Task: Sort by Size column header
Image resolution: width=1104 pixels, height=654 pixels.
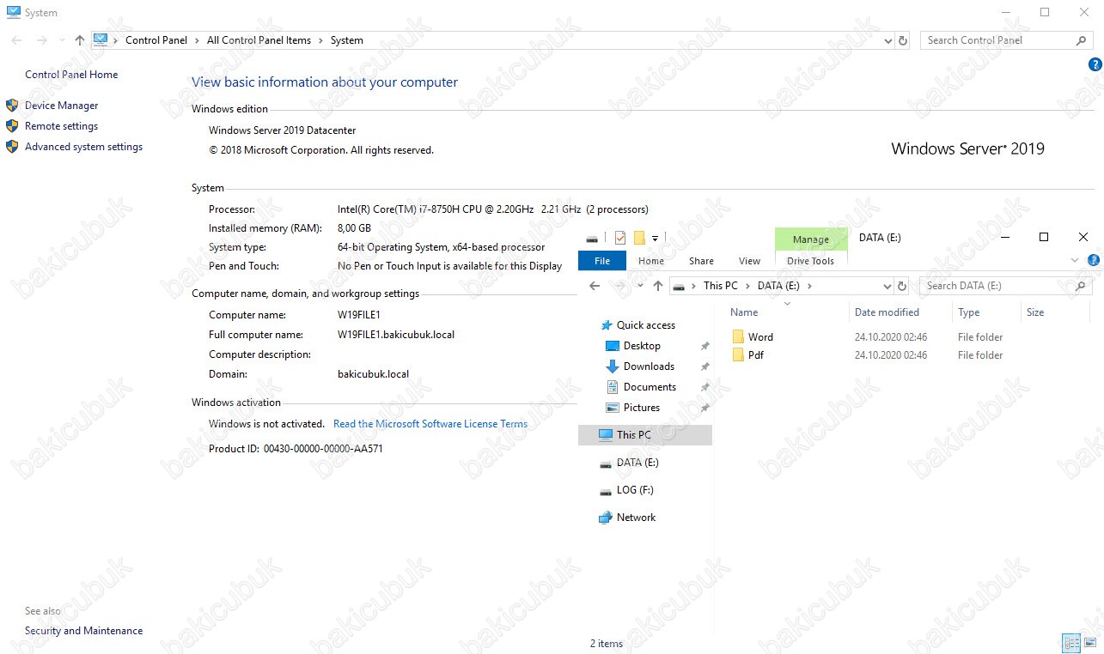Action: click(x=1035, y=312)
